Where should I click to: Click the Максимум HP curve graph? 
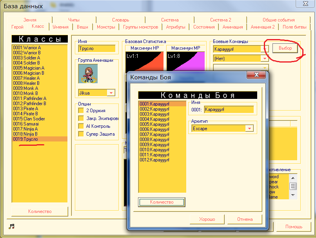point(144,61)
